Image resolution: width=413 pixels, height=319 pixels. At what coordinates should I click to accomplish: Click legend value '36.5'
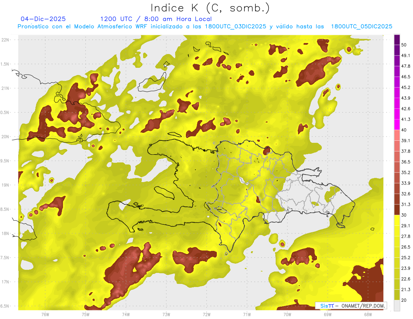[x=406, y=162]
